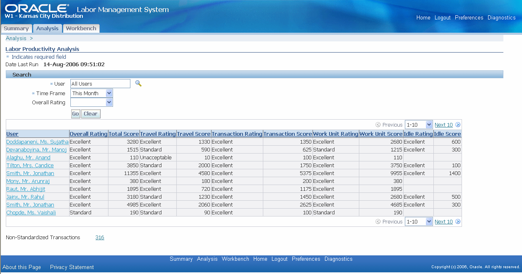The height and width of the screenshot is (274, 522).
Task: Open user Jainx, Mr. Rahul
Action: point(25,197)
